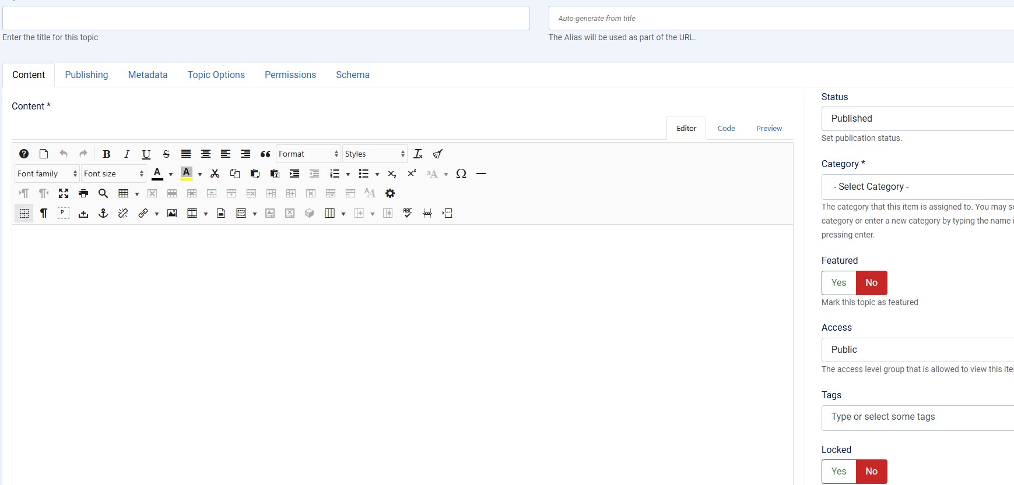Open the Format dropdown

(x=308, y=154)
